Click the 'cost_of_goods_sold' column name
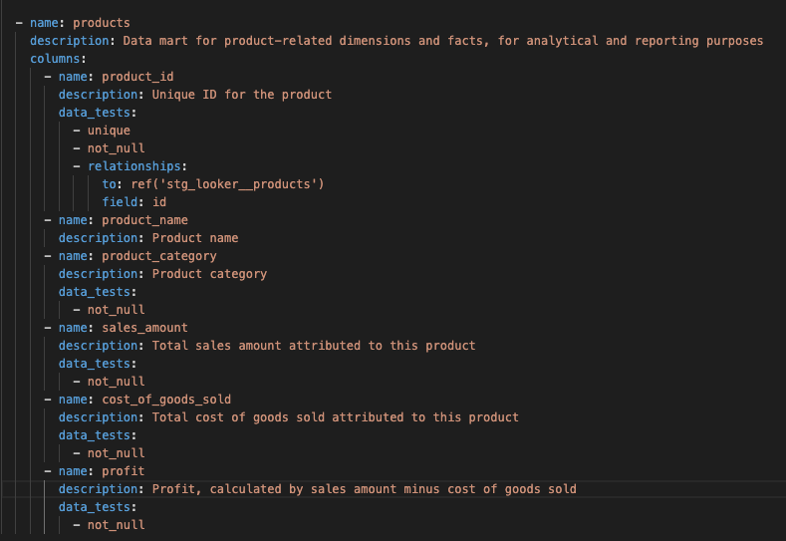Image resolution: width=786 pixels, height=541 pixels. coord(166,400)
